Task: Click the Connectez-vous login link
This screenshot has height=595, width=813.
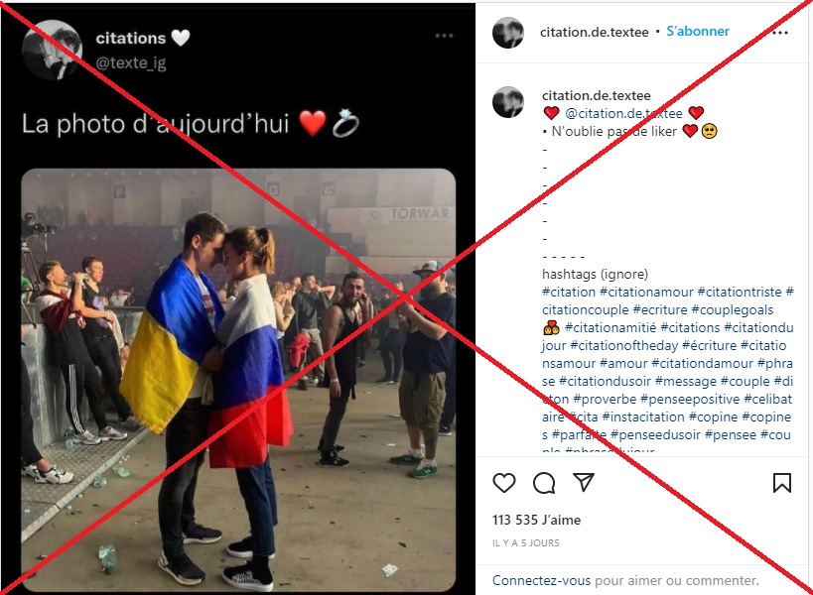Action: 541,580
